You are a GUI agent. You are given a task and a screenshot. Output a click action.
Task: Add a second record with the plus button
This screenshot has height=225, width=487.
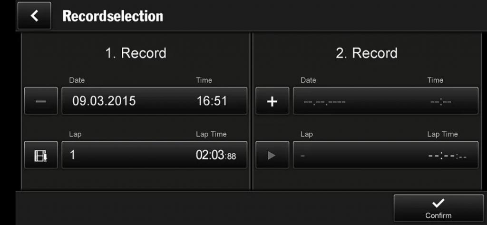point(272,101)
